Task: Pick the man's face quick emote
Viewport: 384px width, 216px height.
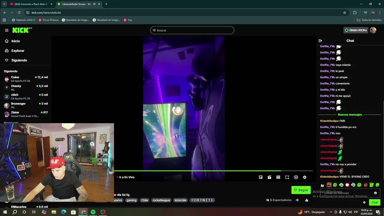Action: point(329,185)
